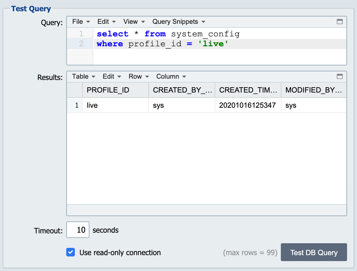Open the results Edit dropdown
The width and height of the screenshot is (357, 271).
tap(112, 76)
